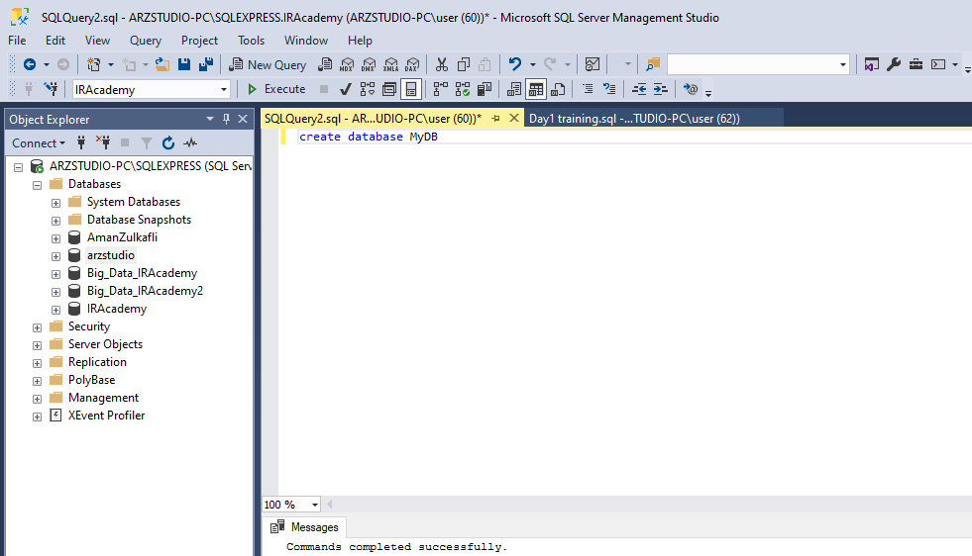Click the MDX query icon

click(x=347, y=64)
